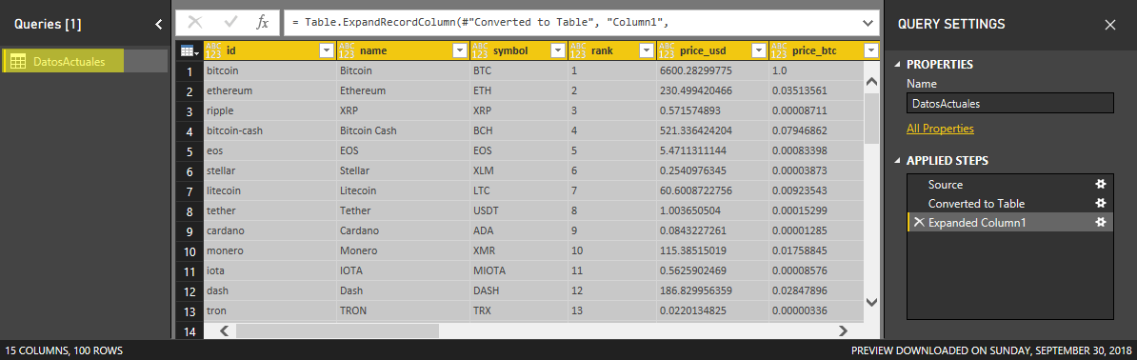Viewport: 1137px width, 360px height.
Task: Open settings gear for Converted to Table
Action: click(1100, 203)
